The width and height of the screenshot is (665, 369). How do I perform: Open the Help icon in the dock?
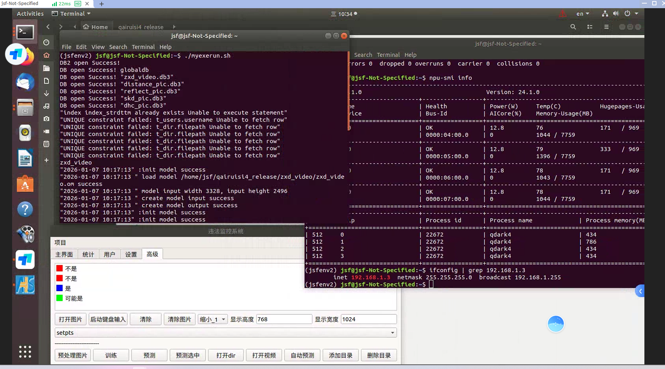(25, 209)
